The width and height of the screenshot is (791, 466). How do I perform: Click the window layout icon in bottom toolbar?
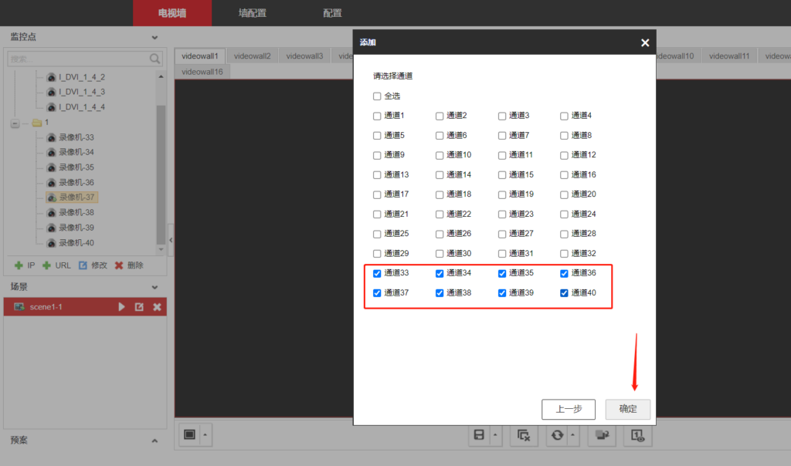click(189, 435)
